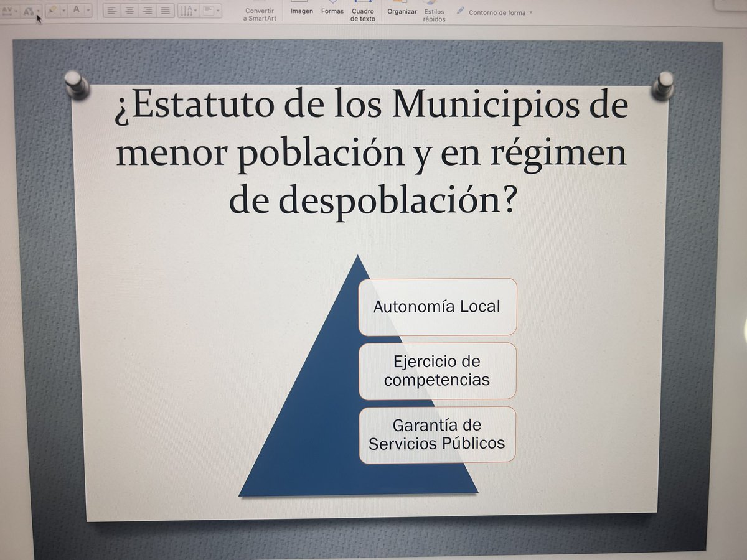Open the font color dropdown arrow
This screenshot has height=560, width=747.
coord(88,10)
